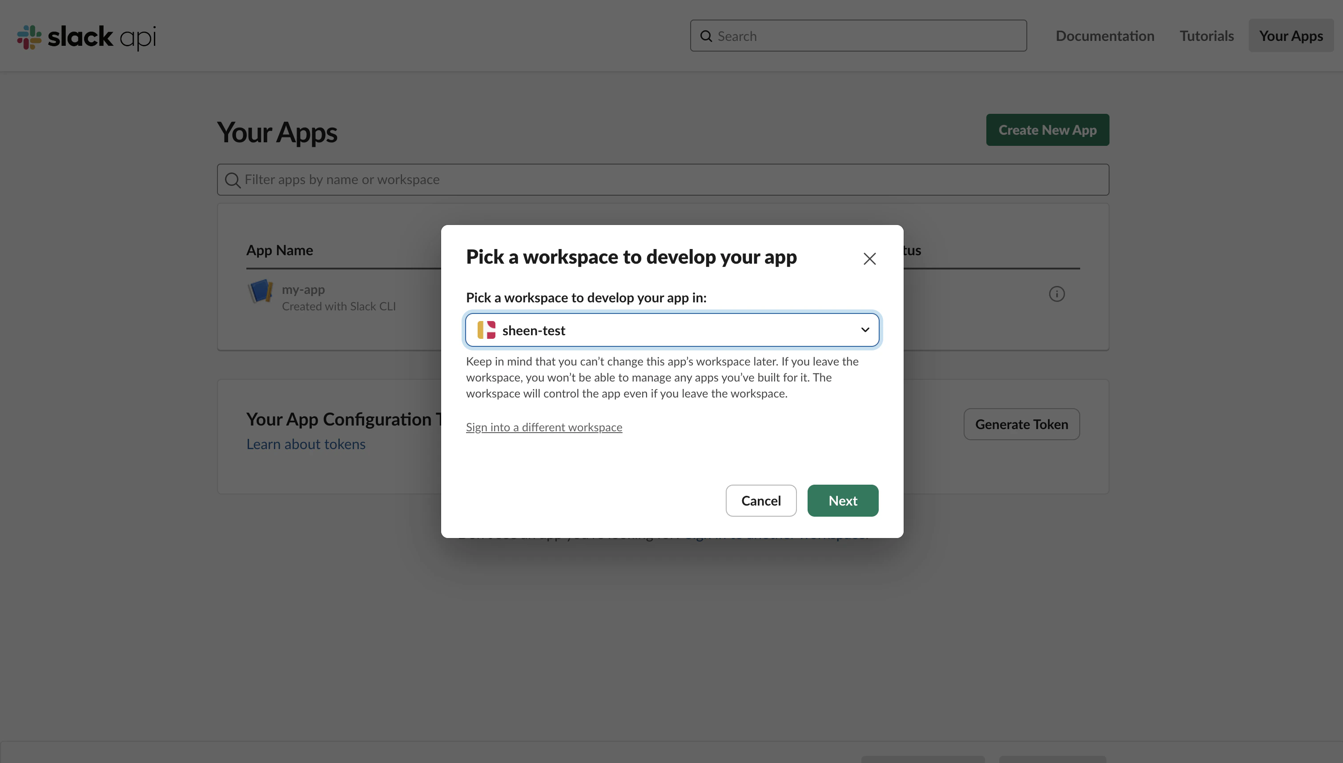
Task: Go to the Your Apps tab
Action: [x=1291, y=36]
